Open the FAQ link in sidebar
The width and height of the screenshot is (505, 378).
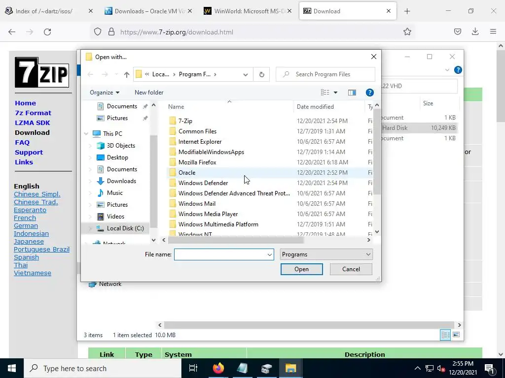point(22,142)
